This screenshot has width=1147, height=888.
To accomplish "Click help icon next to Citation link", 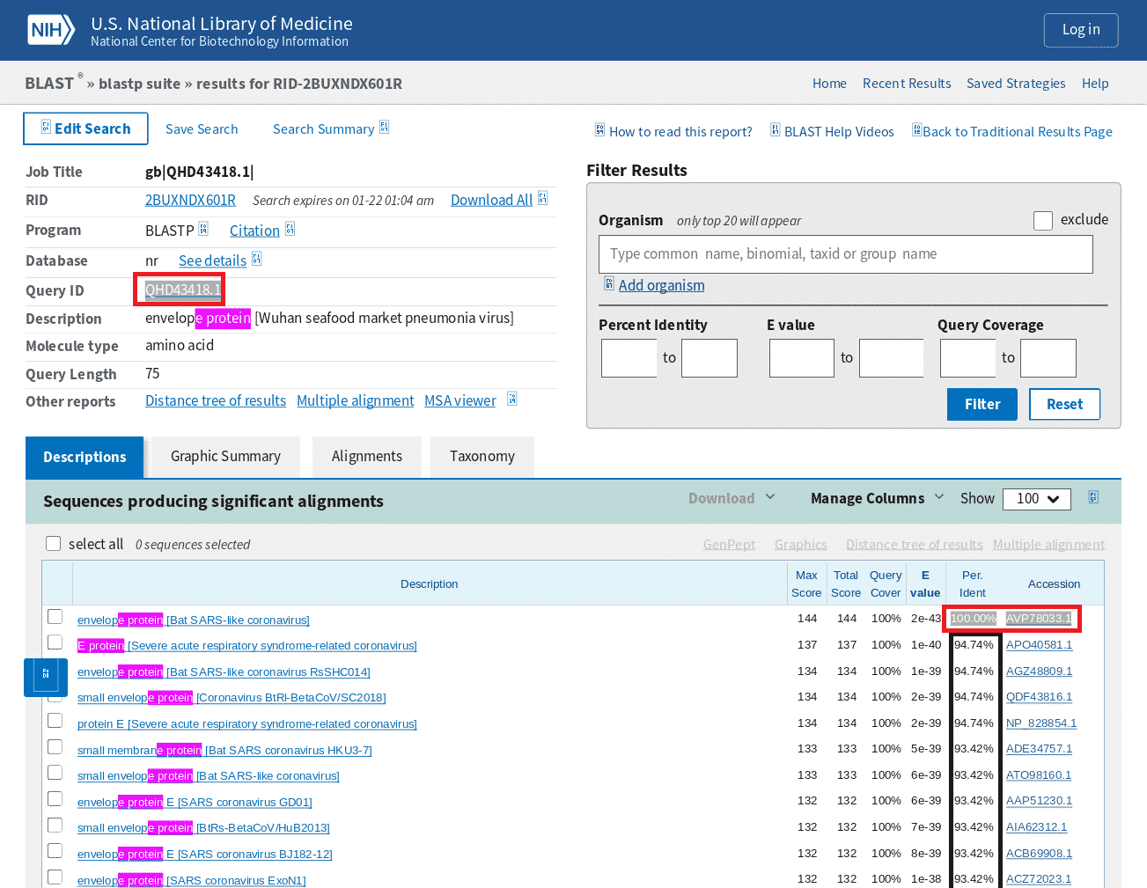I will pyautogui.click(x=290, y=230).
